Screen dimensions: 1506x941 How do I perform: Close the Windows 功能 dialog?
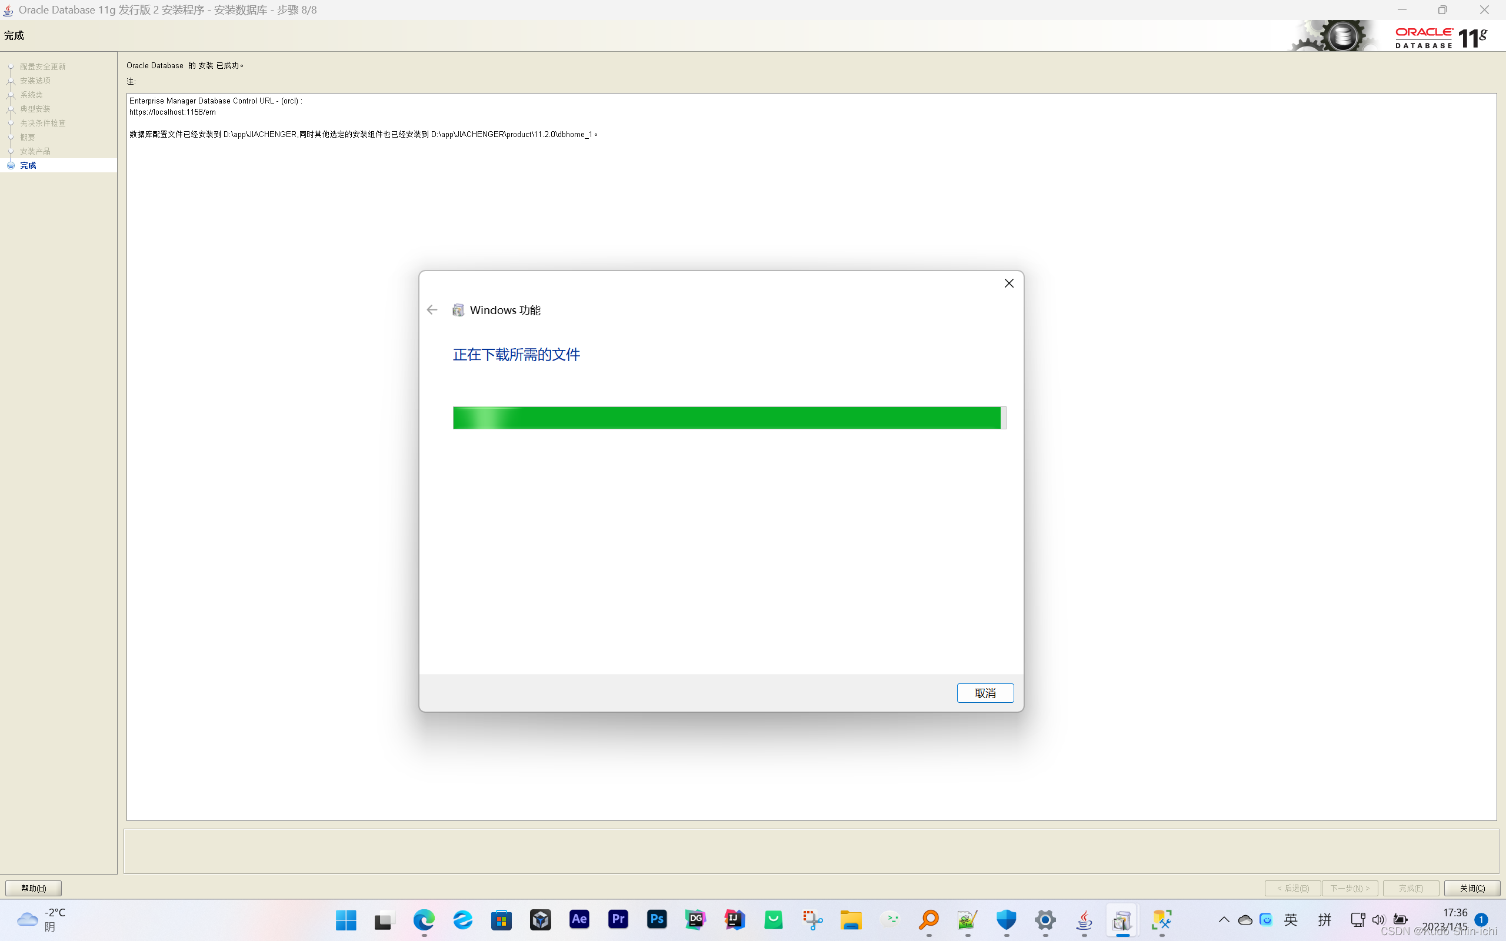click(x=1009, y=283)
